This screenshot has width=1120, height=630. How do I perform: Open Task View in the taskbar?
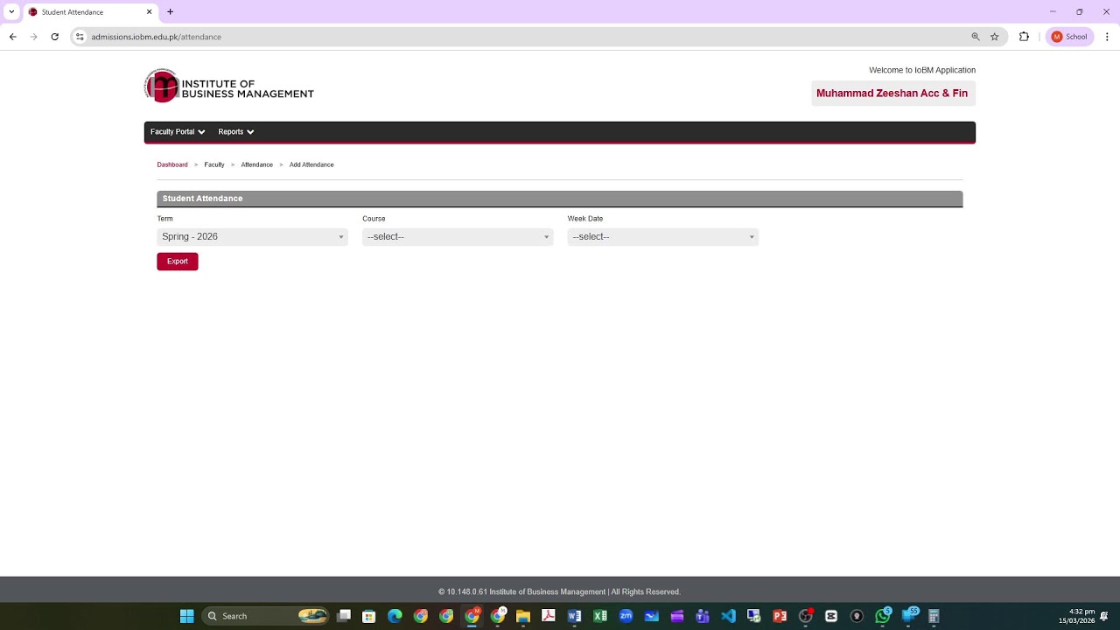(344, 616)
